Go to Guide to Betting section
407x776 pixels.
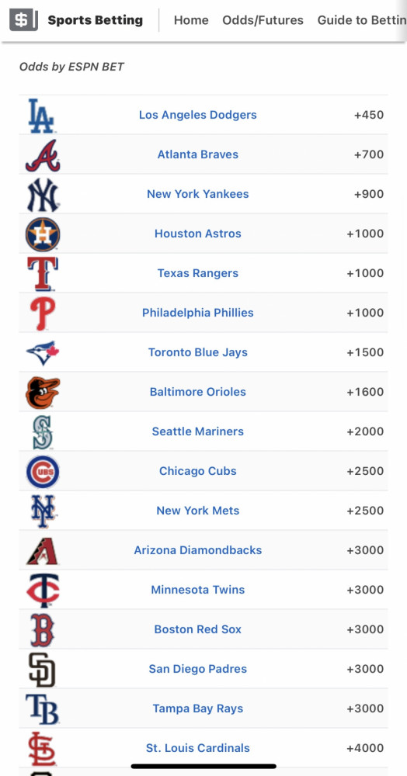click(362, 20)
